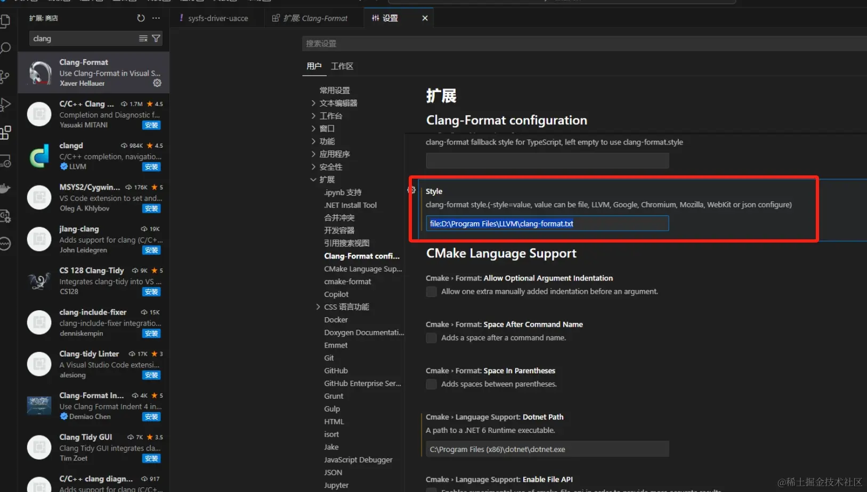Click the settings search box
This screenshot has height=492, width=867.
coord(584,43)
